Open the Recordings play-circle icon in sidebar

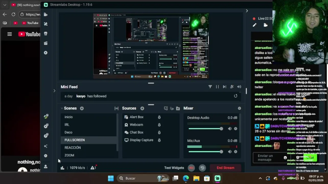(46, 53)
